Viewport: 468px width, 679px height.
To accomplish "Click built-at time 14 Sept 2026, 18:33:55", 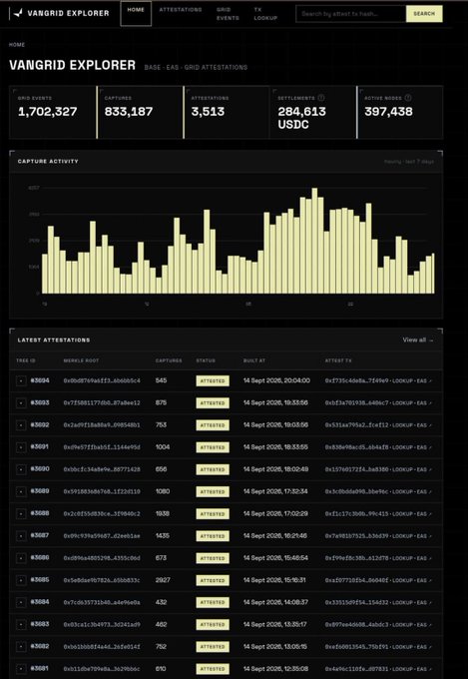I will click(x=275, y=447).
